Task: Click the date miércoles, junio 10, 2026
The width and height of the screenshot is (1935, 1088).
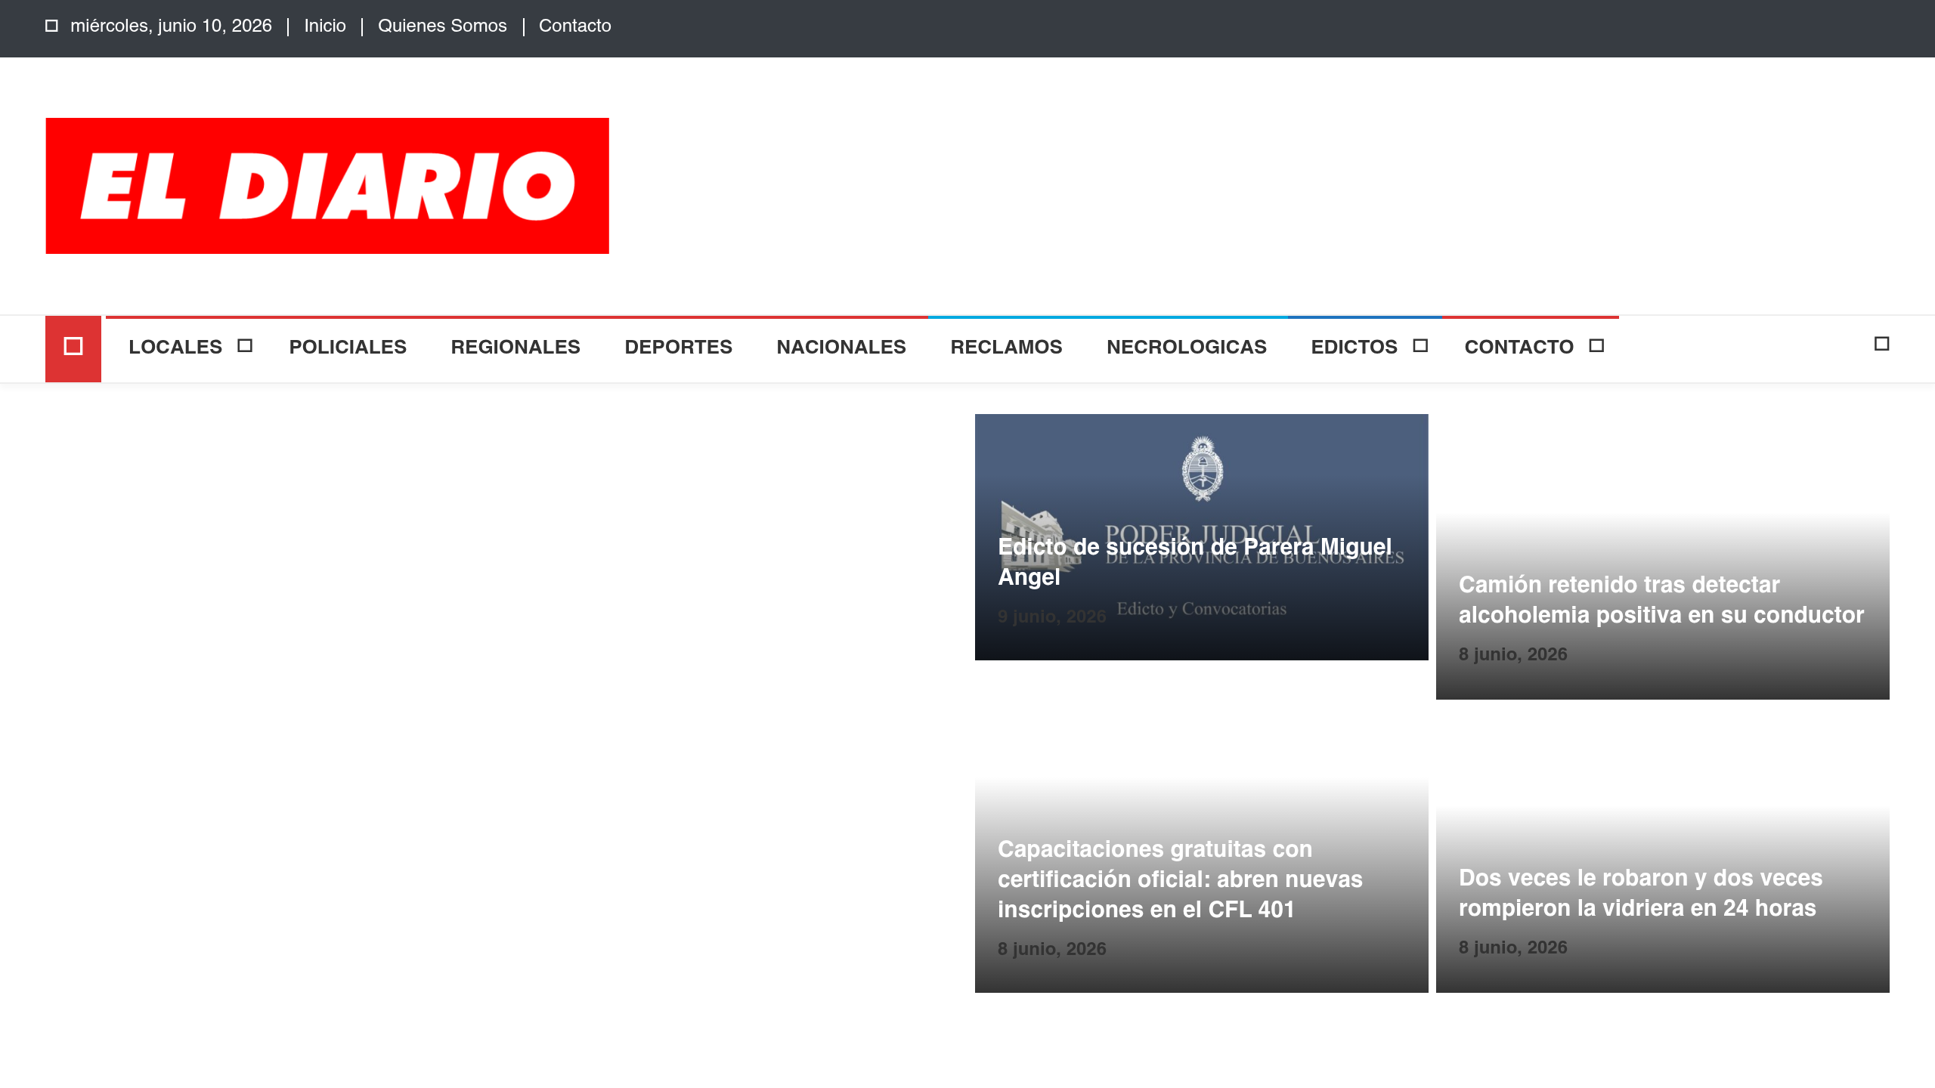Action: [x=171, y=26]
